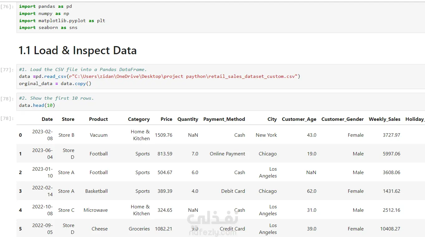Click the "1.1 Load & Inspect Data" heading
Screen dimensions: 425x237
pyautogui.click(x=78, y=50)
